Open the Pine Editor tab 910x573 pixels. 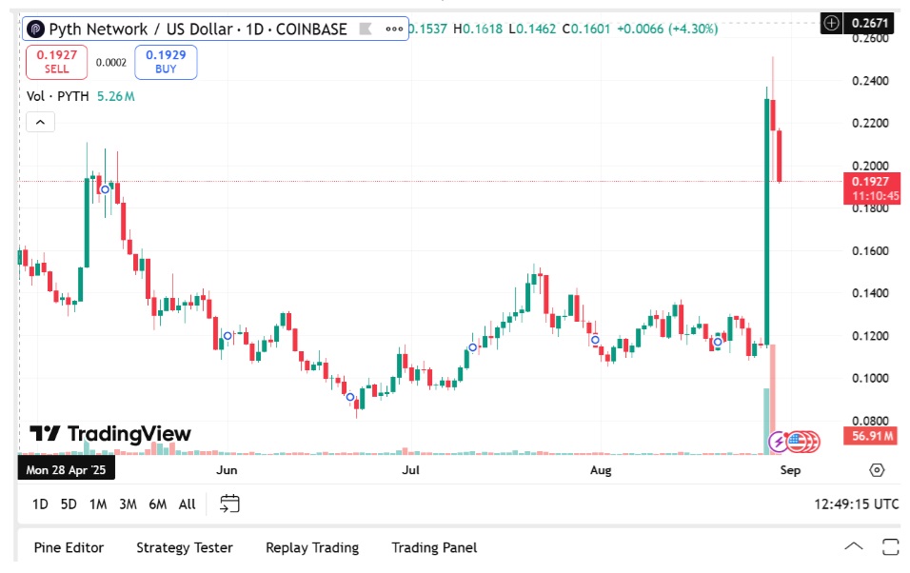click(68, 548)
